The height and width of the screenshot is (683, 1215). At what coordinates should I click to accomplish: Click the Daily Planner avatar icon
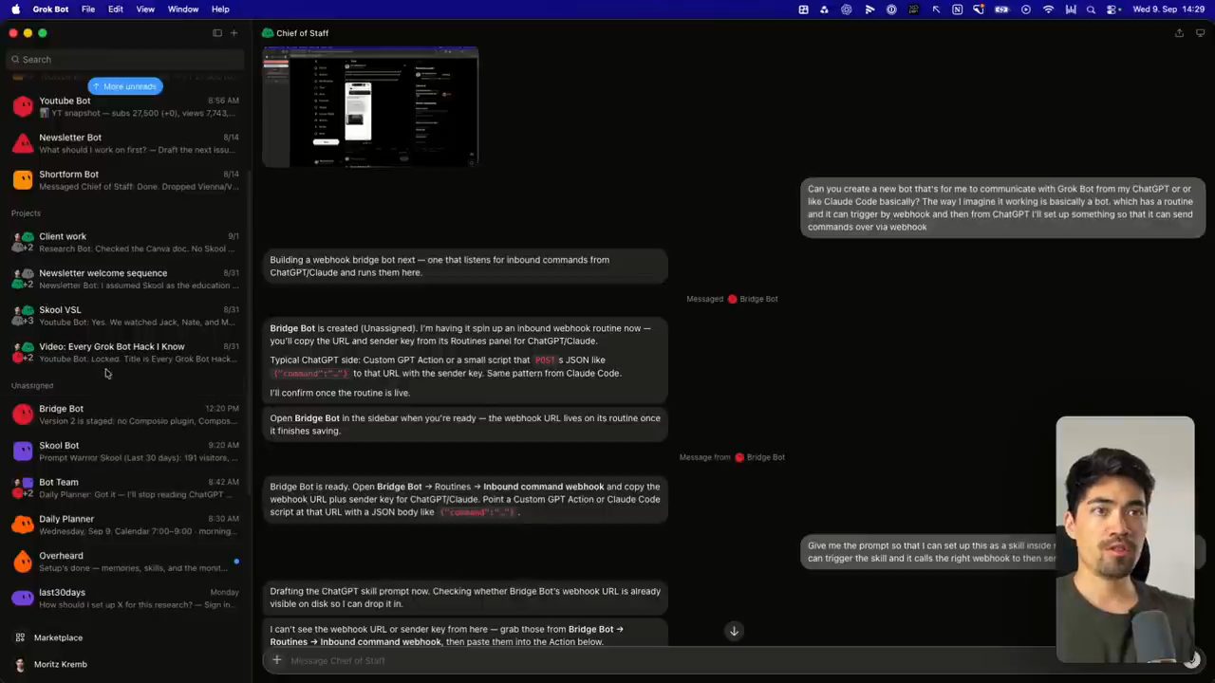pyautogui.click(x=23, y=525)
